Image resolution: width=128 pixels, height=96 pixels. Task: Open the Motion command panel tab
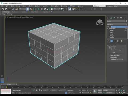pyautogui.click(x=118, y=18)
